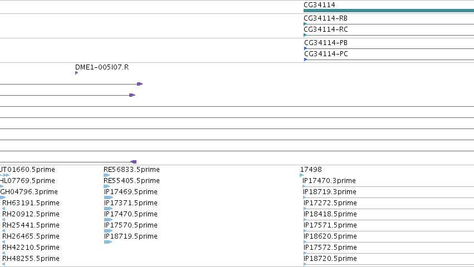Select the GH04796.3prime EST label

point(29,192)
